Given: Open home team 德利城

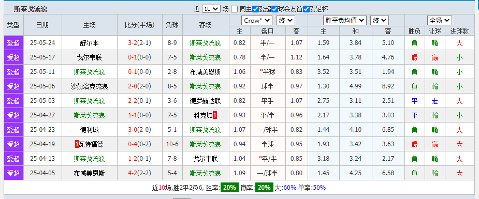Looking at the screenshot, I should click(89, 130).
